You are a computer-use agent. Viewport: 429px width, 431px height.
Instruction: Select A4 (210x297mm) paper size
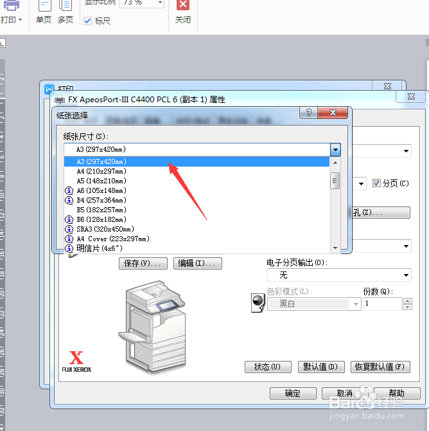pyautogui.click(x=197, y=171)
